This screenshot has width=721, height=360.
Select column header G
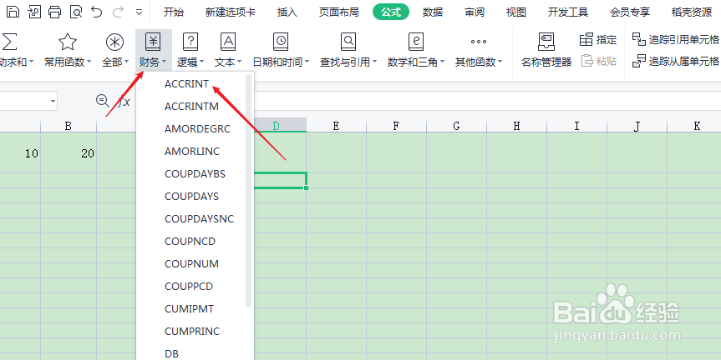pos(456,126)
